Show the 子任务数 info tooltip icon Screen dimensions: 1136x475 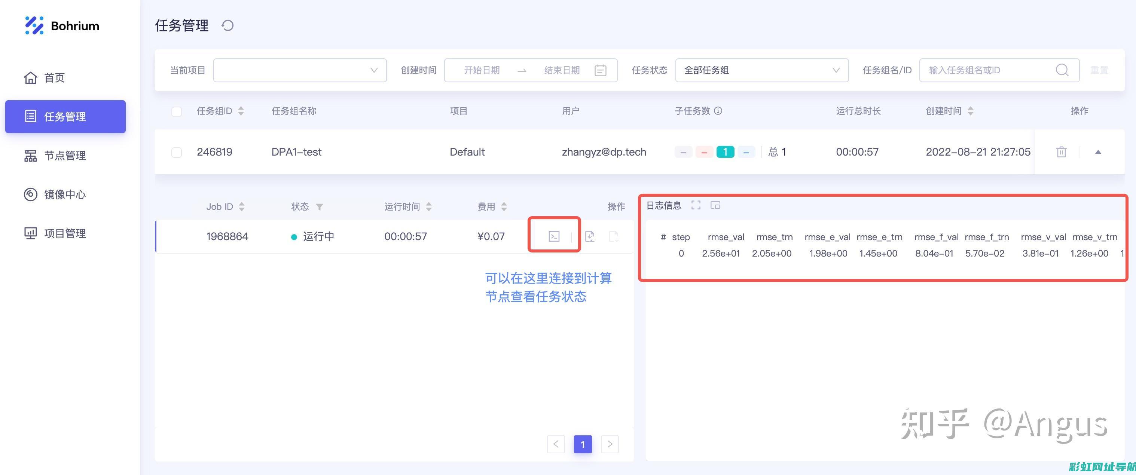718,111
